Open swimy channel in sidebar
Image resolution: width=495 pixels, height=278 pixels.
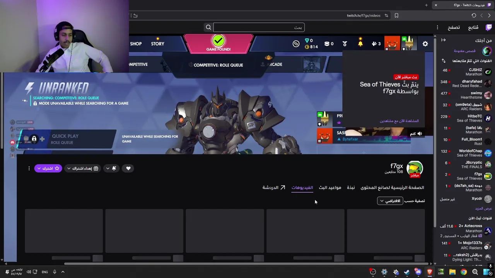pyautogui.click(x=466, y=95)
